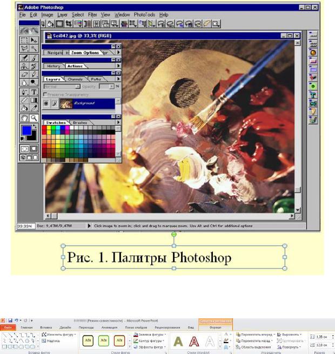Screen dimensions: 335x354
Task: Open the Filter menu
Action: tap(92, 15)
